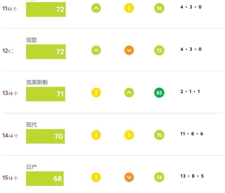Open the 克莱斯勒 brand name link
225x193 pixels.
pyautogui.click(x=37, y=82)
